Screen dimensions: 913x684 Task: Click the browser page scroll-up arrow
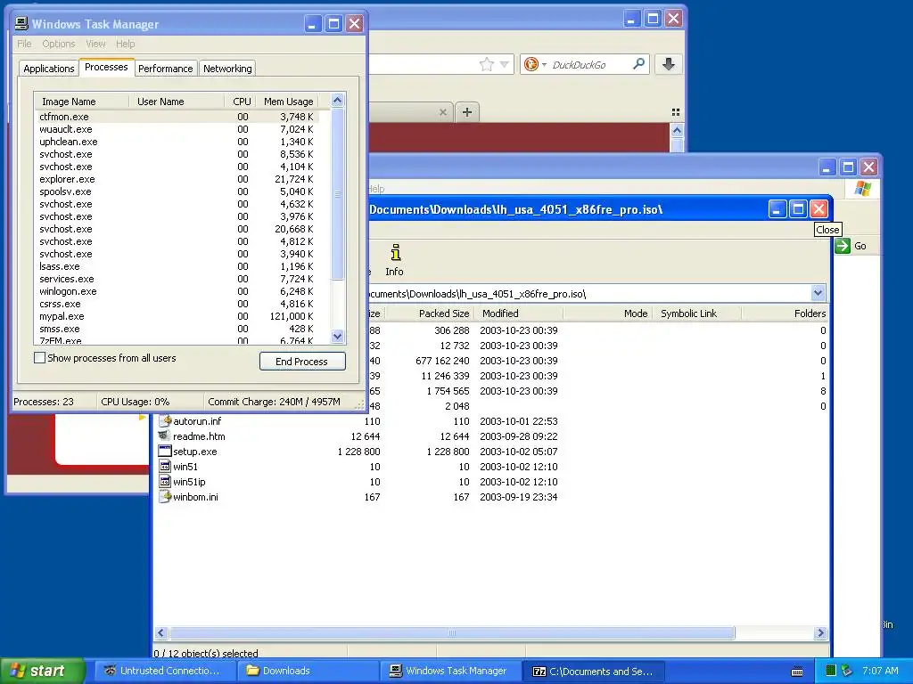(x=677, y=131)
